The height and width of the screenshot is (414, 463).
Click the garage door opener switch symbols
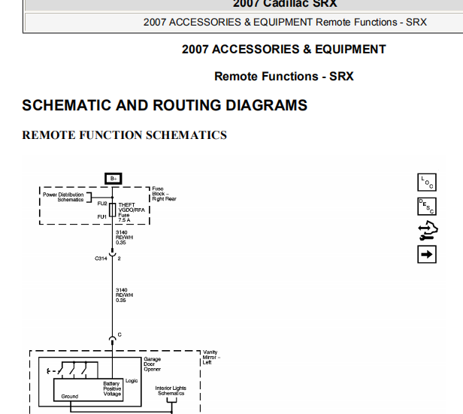pos(72,370)
